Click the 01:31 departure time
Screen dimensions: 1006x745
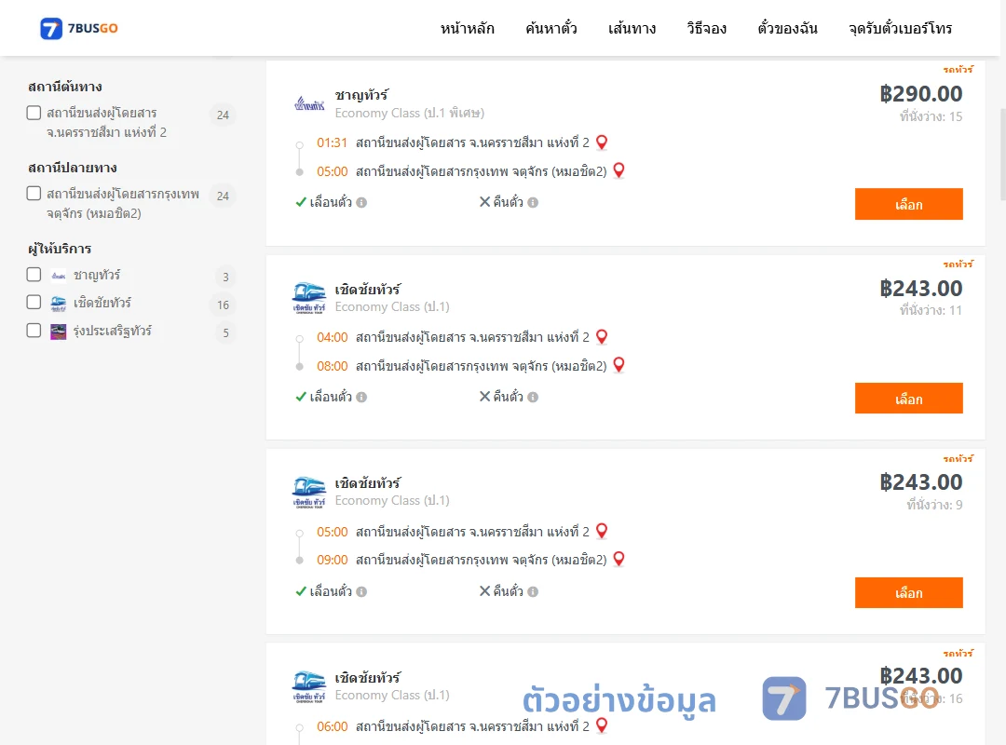point(332,142)
